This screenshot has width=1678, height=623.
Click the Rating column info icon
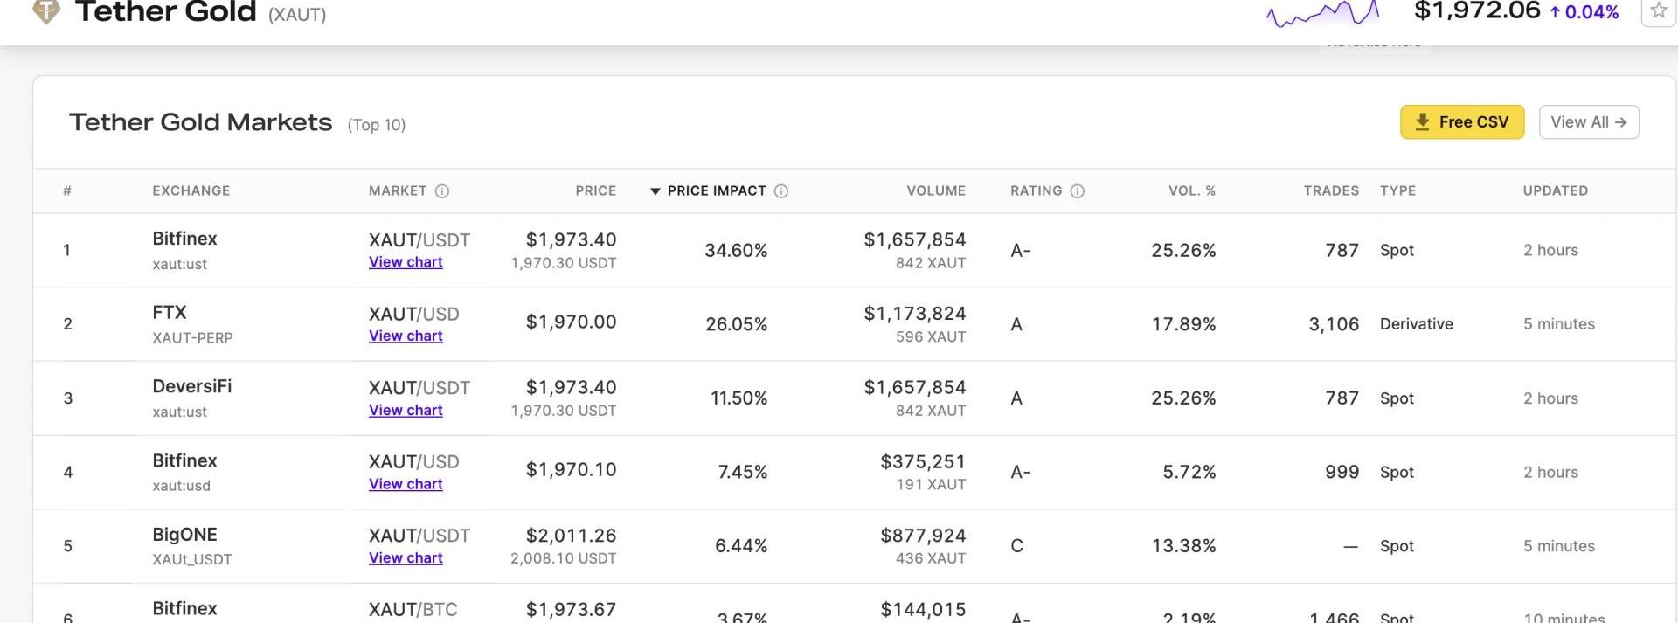coord(1077,191)
